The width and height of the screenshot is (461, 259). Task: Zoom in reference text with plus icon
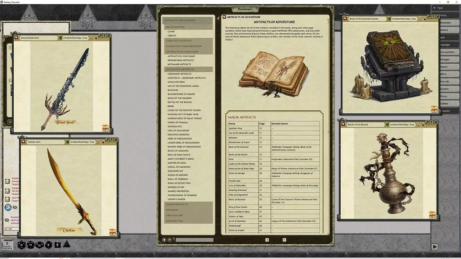coord(164,240)
